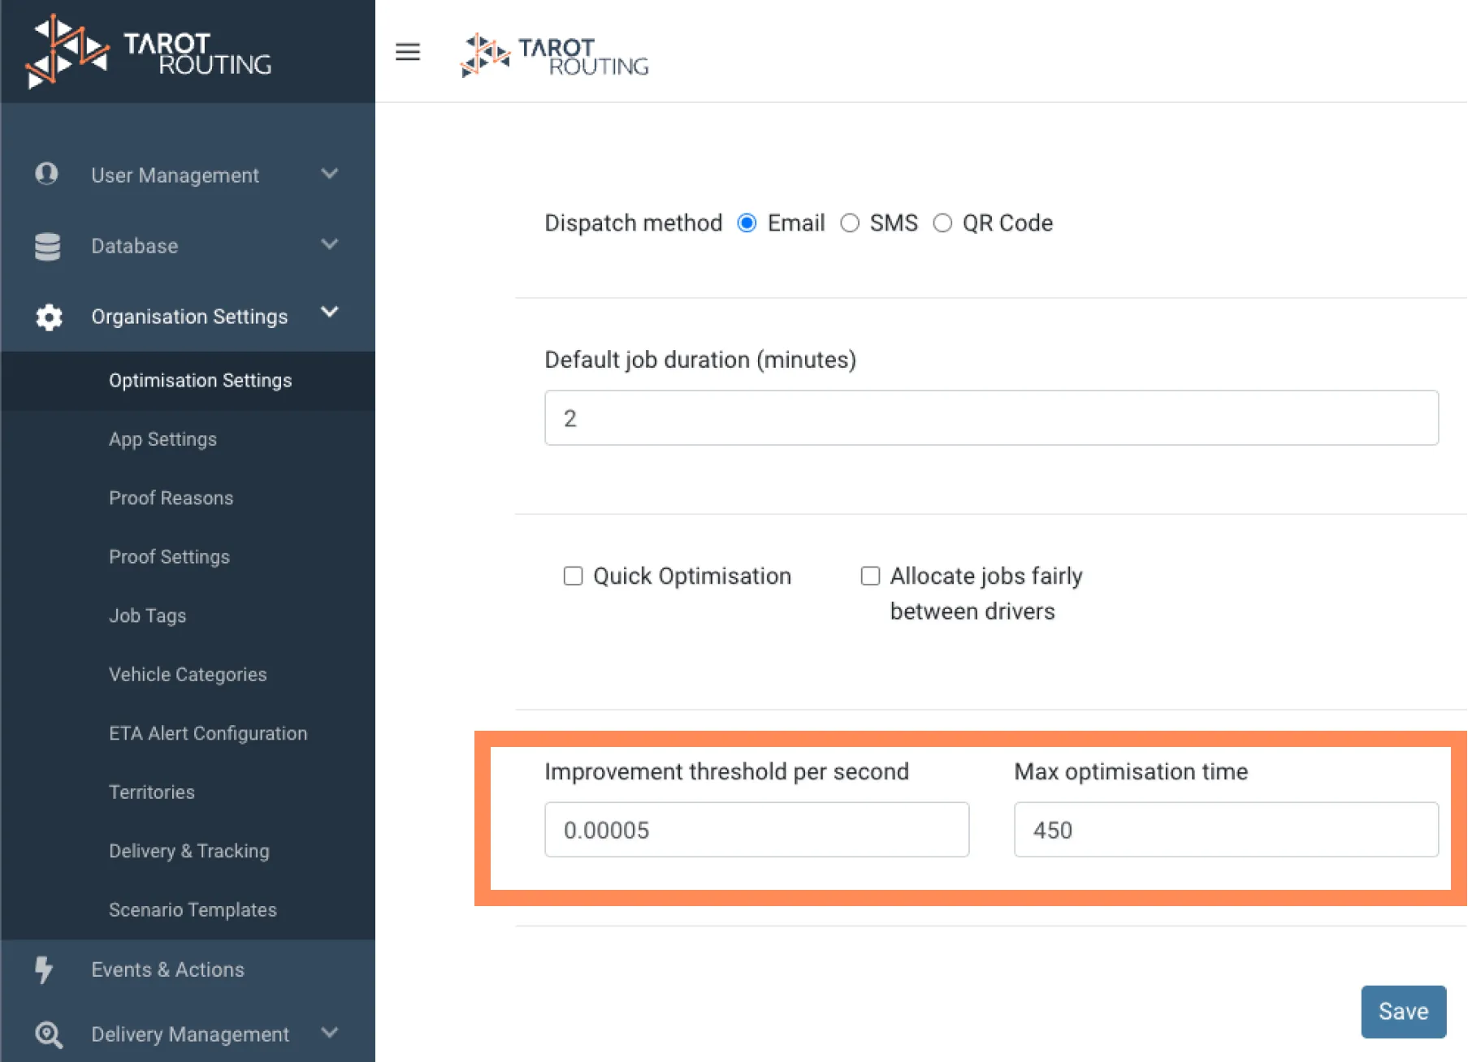Collapse Organisation Settings chevron
This screenshot has width=1468, height=1062.
pos(329,313)
